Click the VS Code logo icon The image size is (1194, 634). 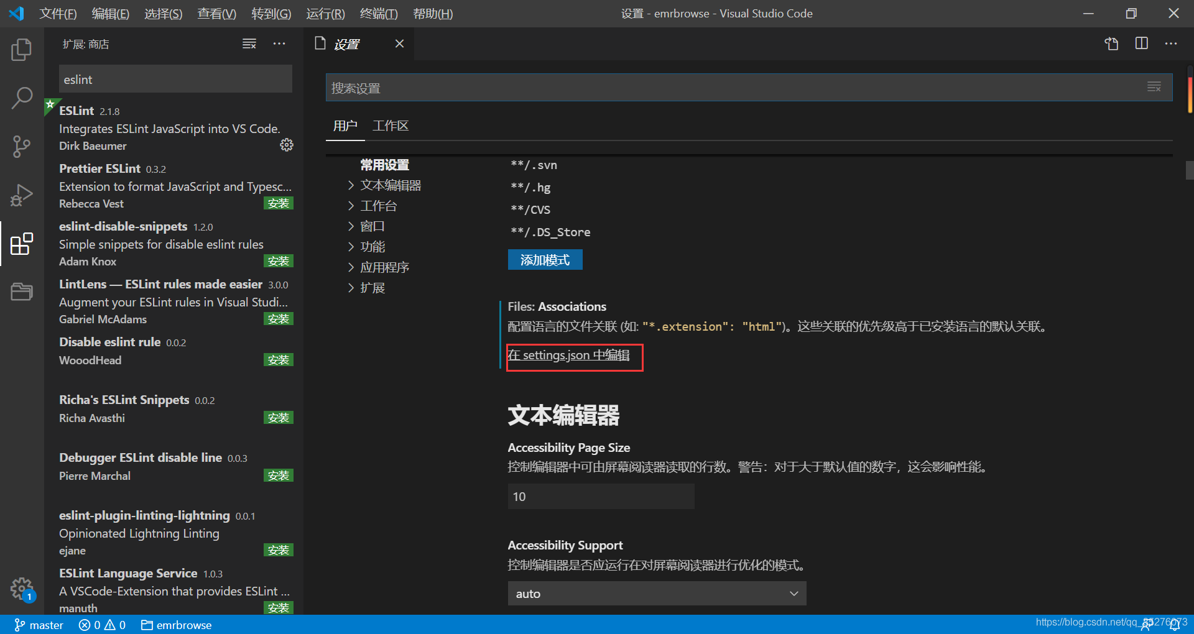tap(16, 13)
